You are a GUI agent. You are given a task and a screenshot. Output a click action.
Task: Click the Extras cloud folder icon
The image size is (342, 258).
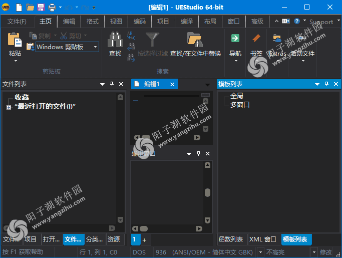(x=277, y=39)
